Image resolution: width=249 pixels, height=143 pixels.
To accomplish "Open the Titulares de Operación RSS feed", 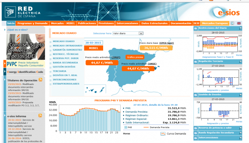I will pyautogui.click(x=41, y=80).
